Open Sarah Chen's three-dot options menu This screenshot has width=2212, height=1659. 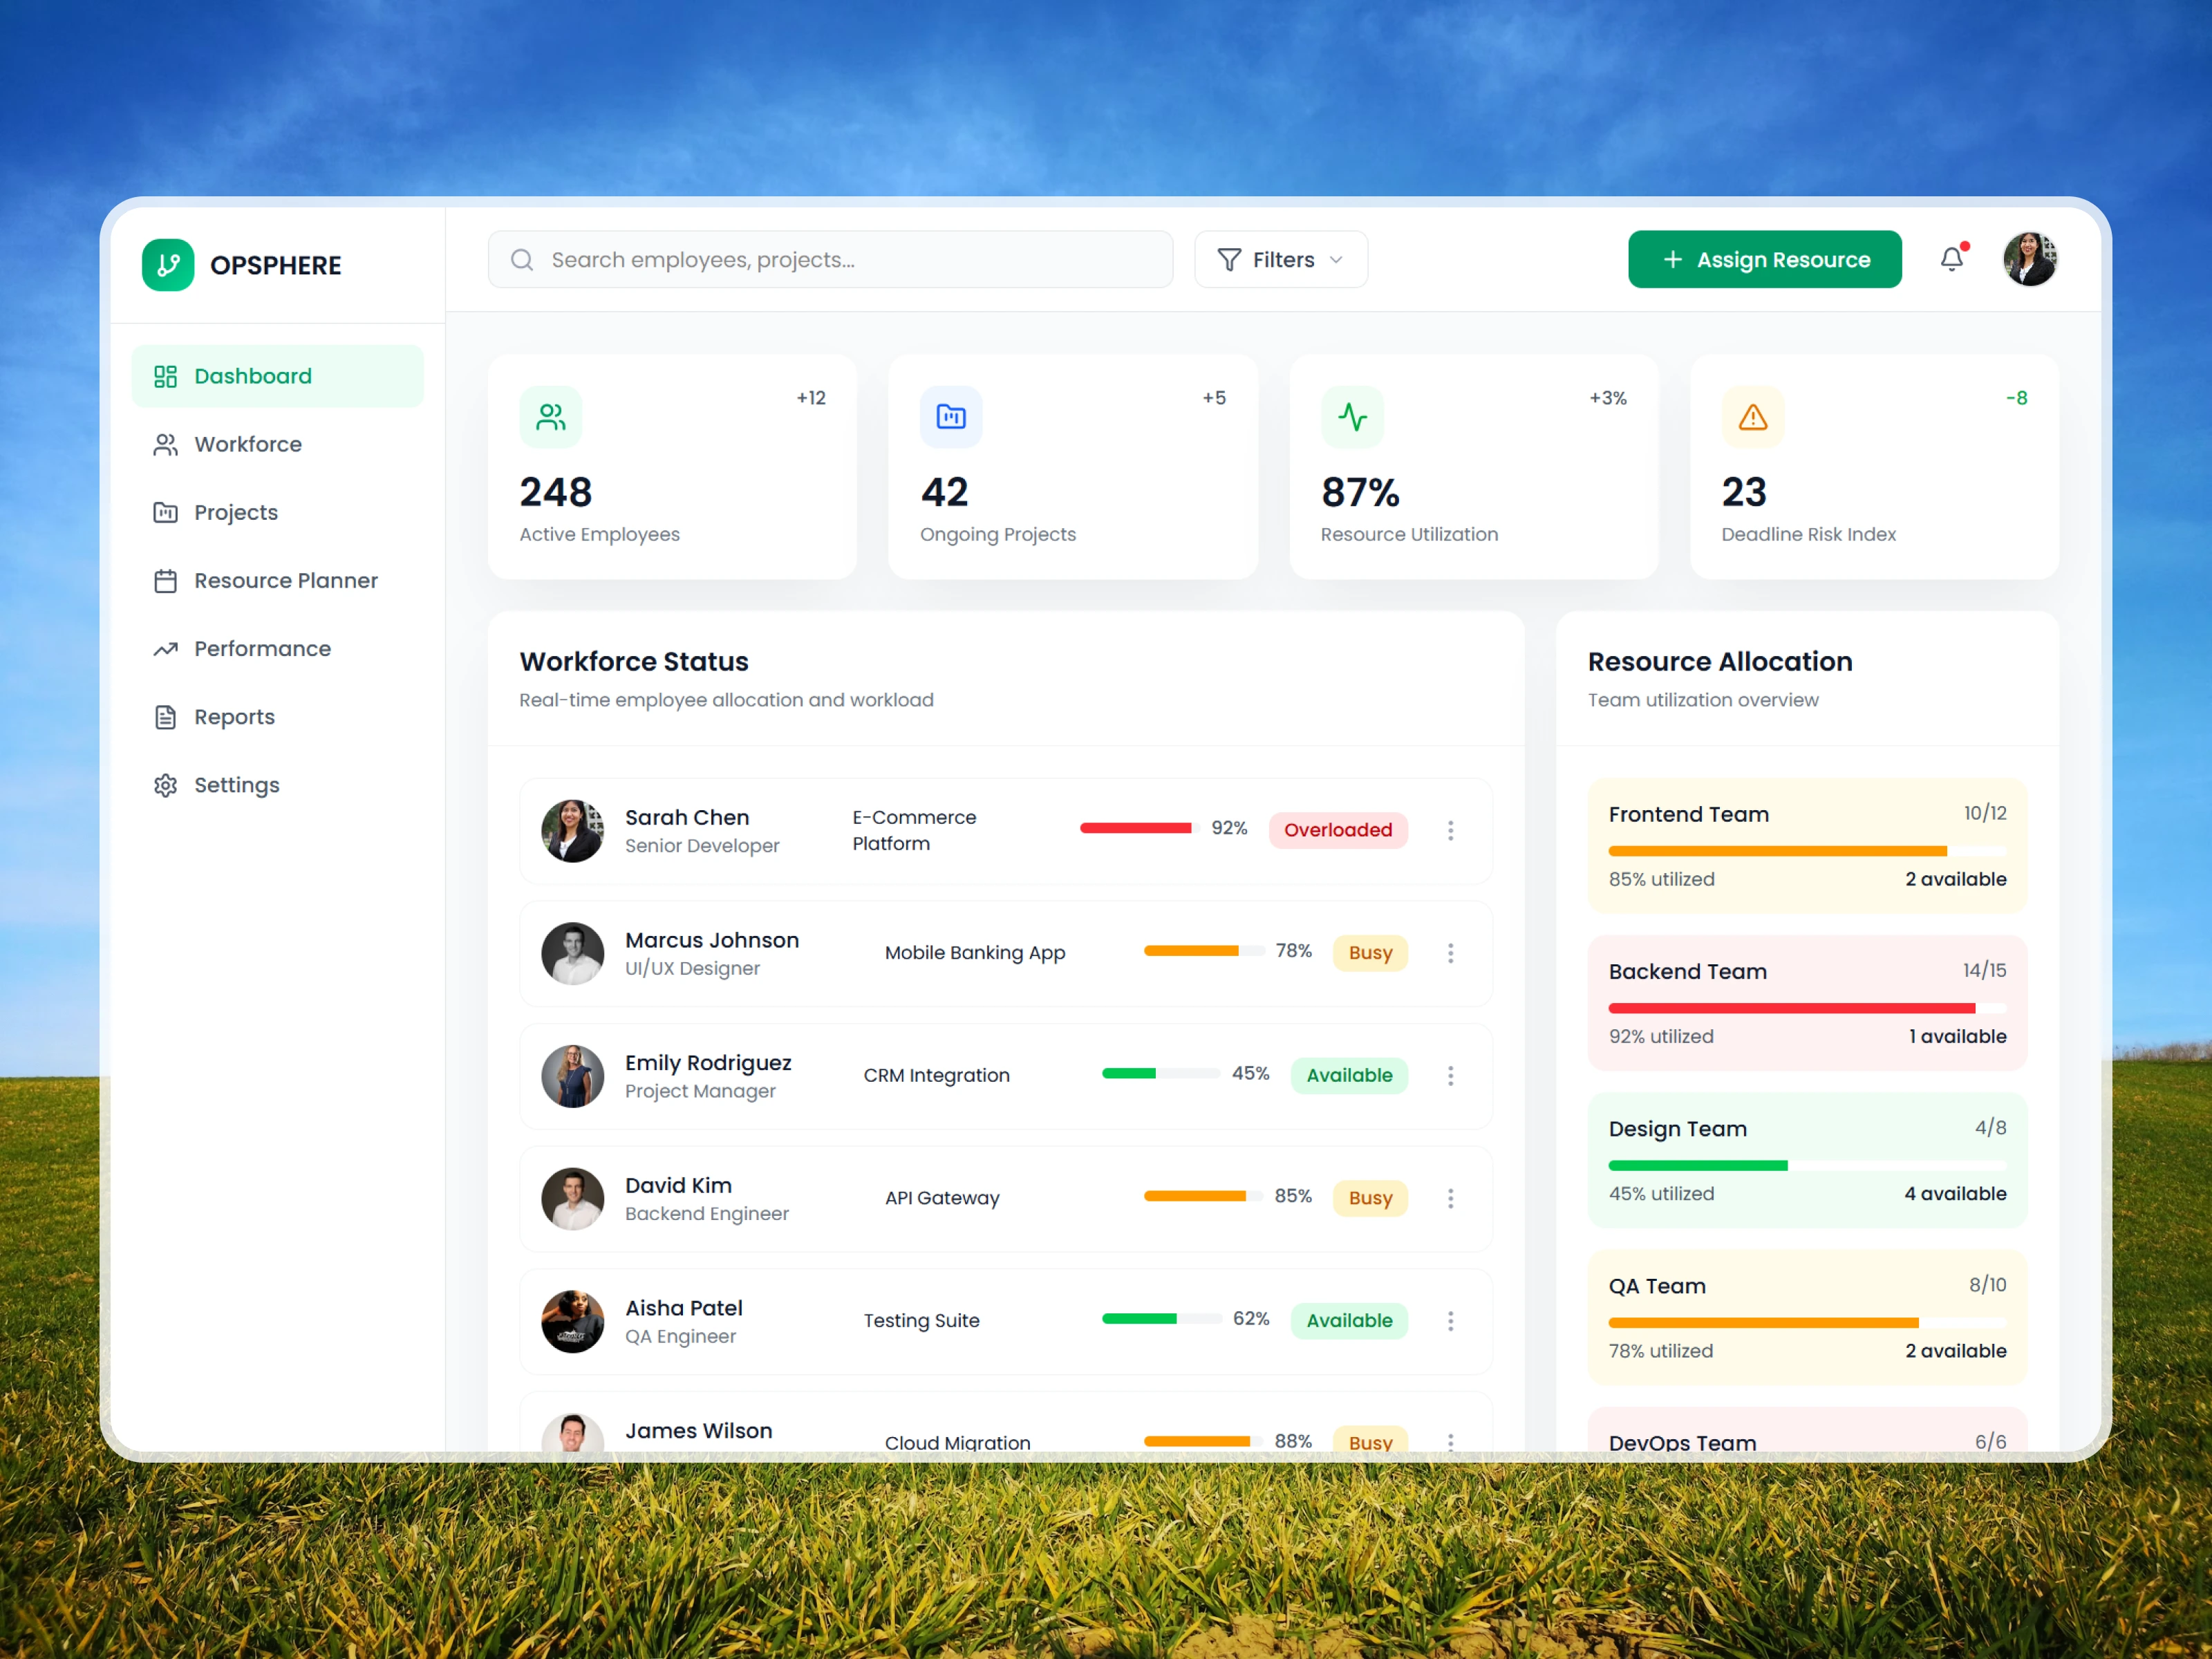[x=1450, y=830]
